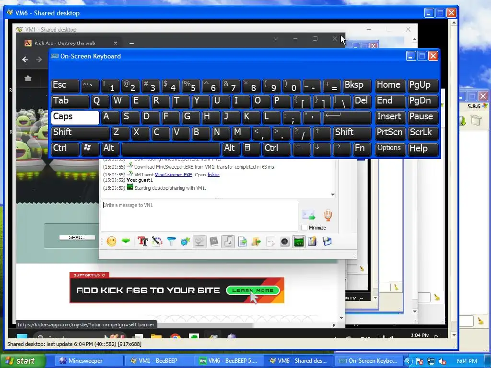Switch to Minesweeper in the taskbar
491x368 pixels.
[89, 361]
